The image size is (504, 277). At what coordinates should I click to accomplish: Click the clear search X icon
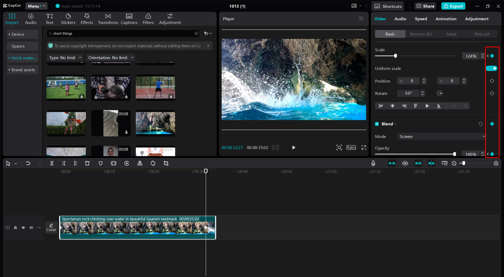(196, 33)
